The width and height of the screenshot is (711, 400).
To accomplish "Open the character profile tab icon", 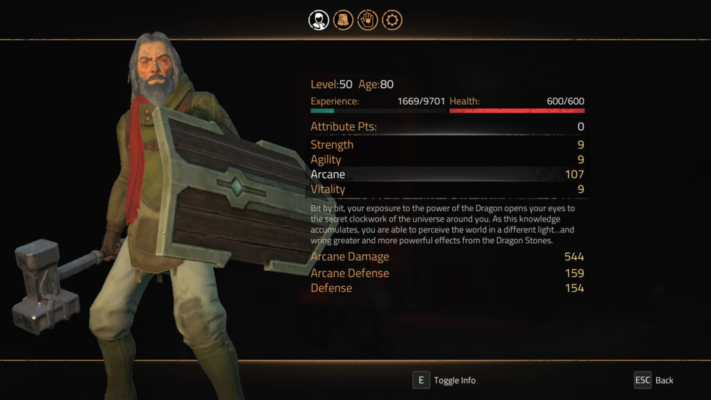I will [x=318, y=20].
